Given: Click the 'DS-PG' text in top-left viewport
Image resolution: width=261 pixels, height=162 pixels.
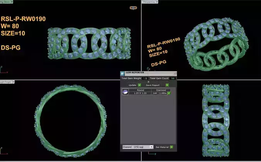Looking at the screenshot, I should click(x=11, y=48).
